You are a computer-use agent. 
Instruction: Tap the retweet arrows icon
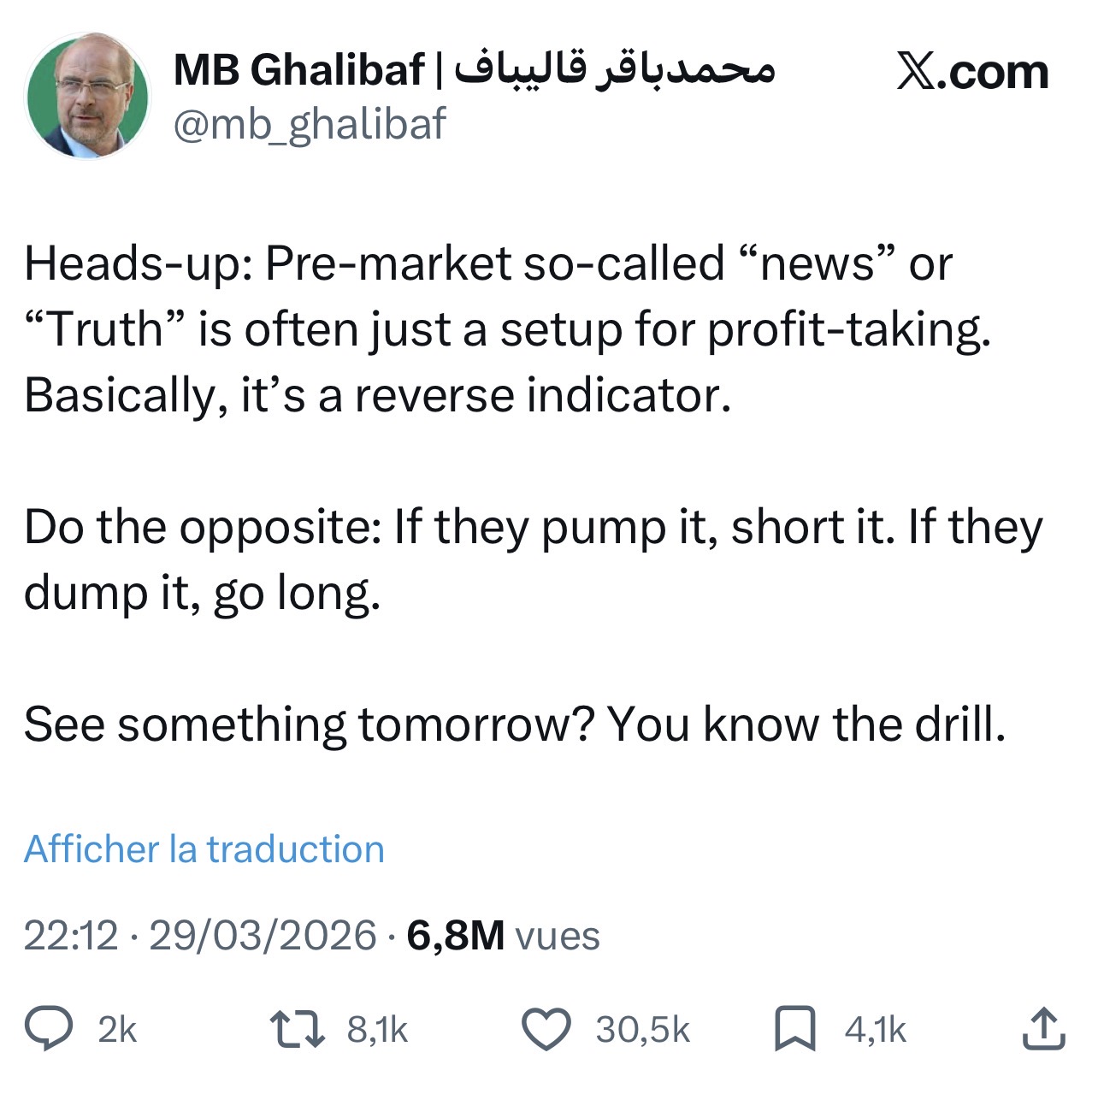[297, 1029]
